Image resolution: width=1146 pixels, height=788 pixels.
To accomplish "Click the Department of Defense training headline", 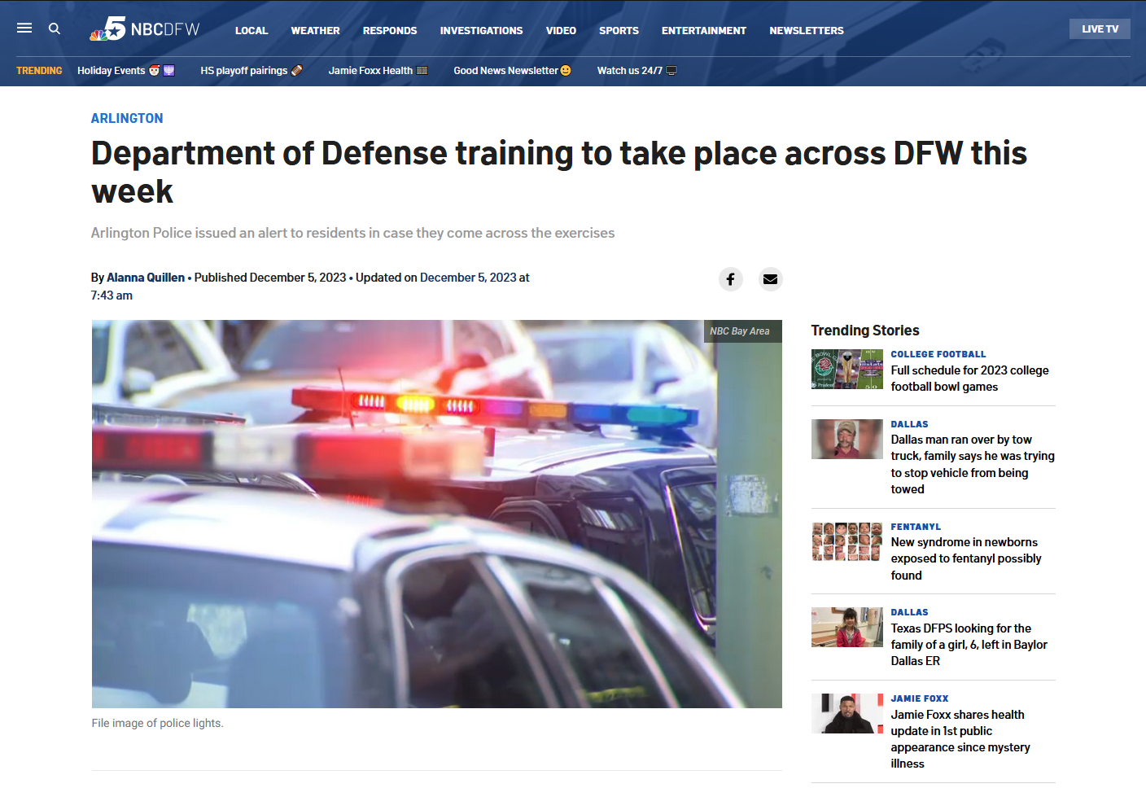I will pos(559,172).
